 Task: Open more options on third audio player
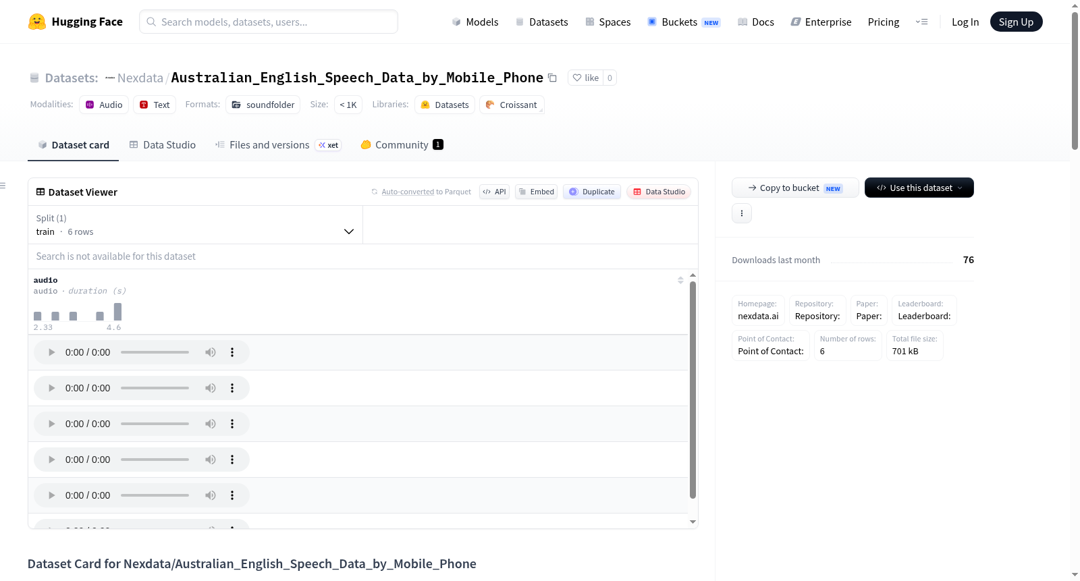[x=232, y=424]
